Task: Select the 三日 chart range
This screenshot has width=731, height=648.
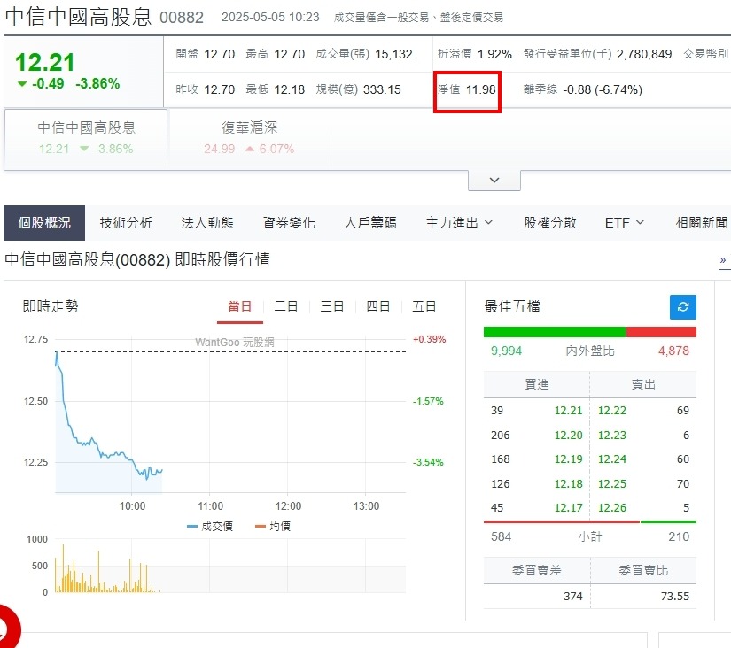Action: (x=332, y=306)
